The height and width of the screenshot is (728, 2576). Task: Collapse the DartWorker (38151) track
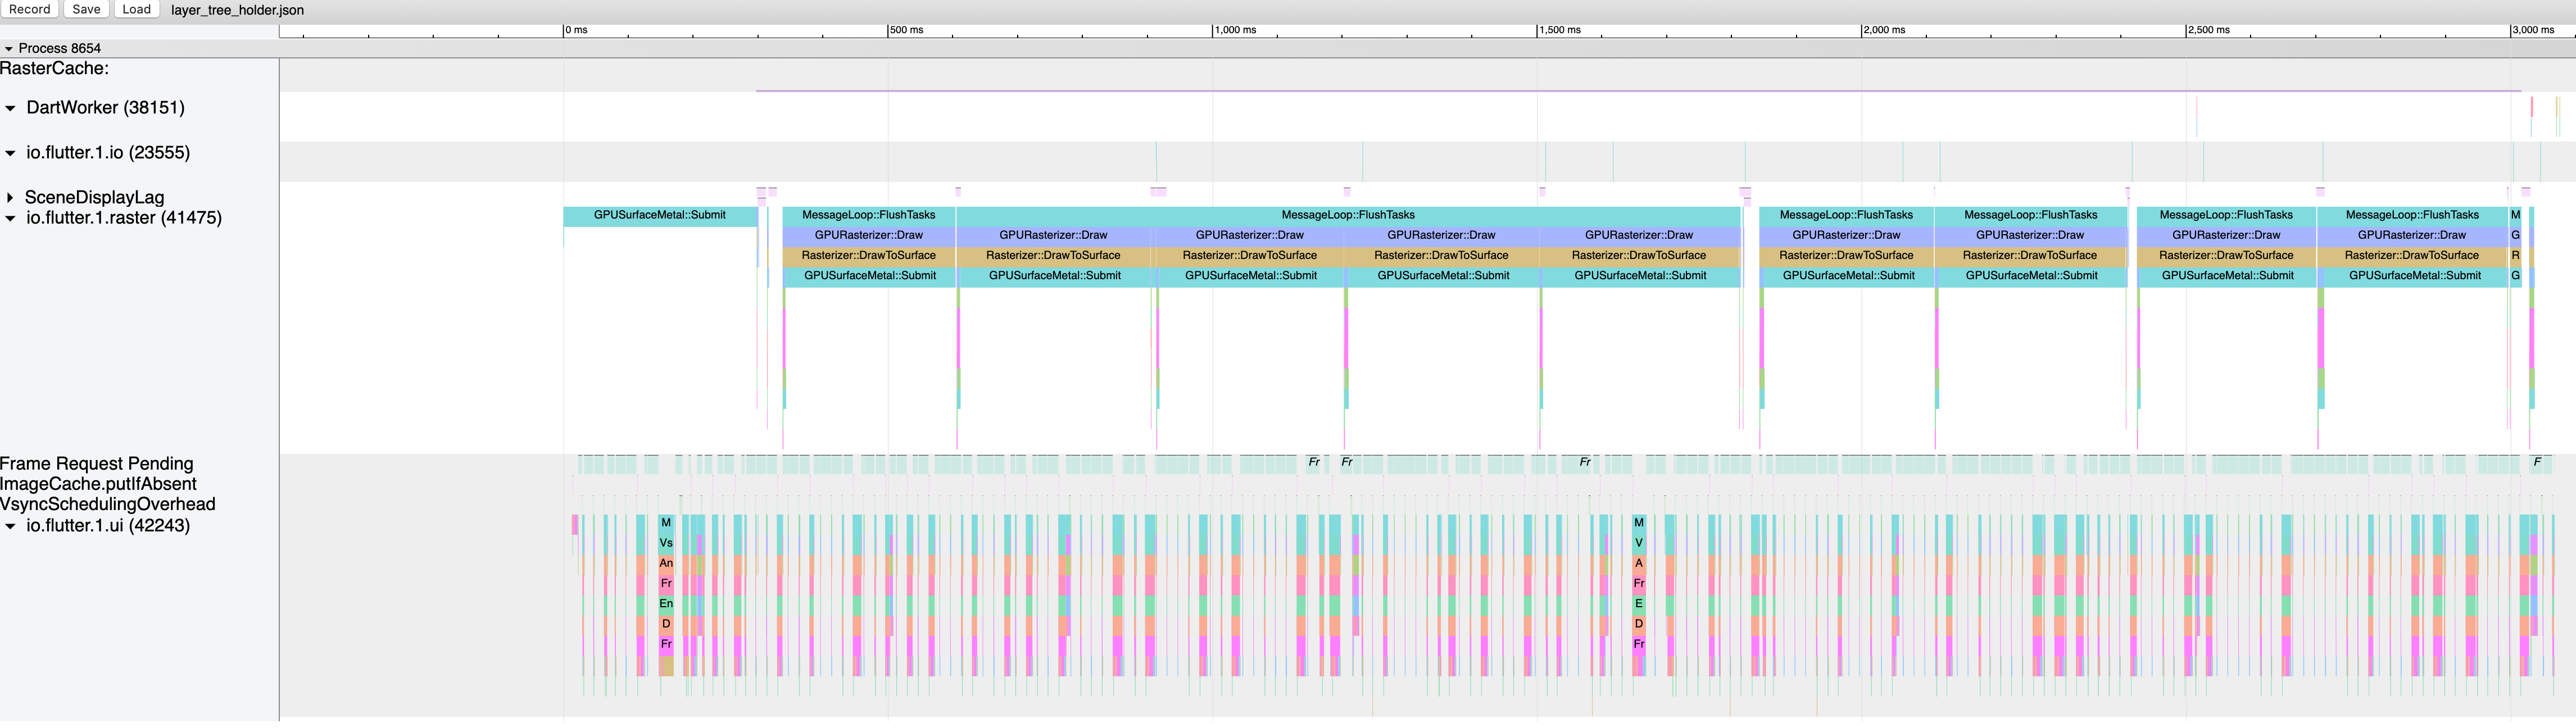11,108
